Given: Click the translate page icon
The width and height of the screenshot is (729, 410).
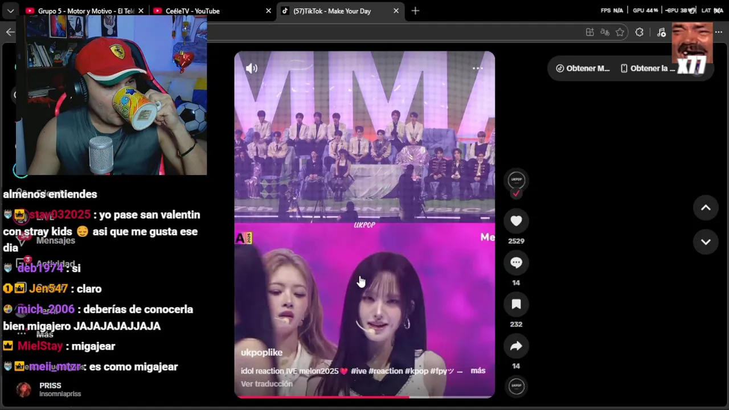Looking at the screenshot, I should pos(605,32).
